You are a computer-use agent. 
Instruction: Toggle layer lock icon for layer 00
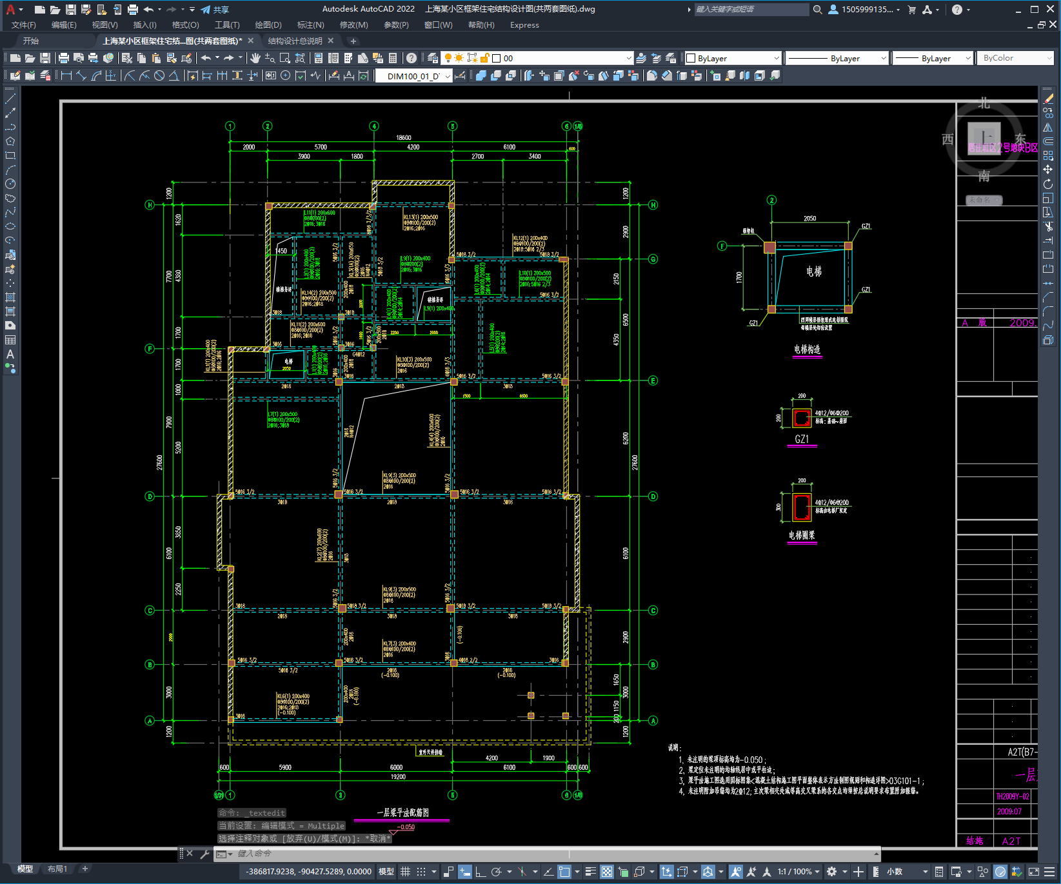pyautogui.click(x=484, y=58)
